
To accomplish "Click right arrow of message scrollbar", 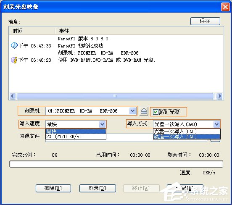I will pyautogui.click(x=219, y=96).
